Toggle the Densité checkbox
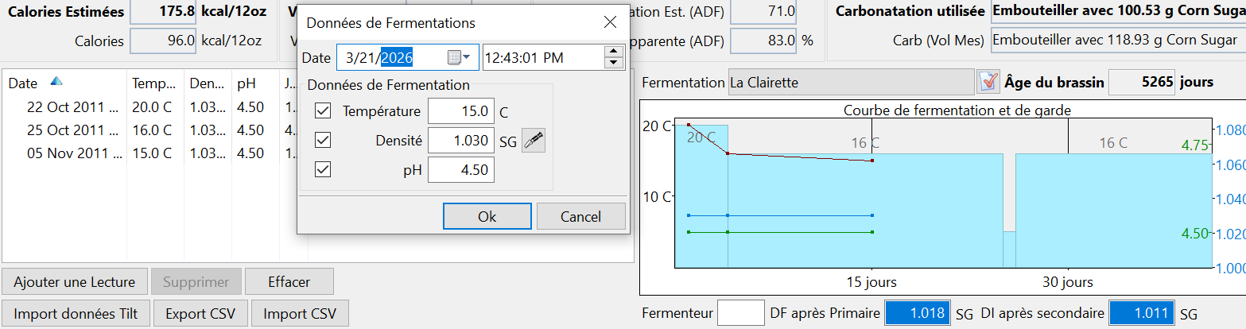Viewport: 1246px width, 329px height. [324, 141]
